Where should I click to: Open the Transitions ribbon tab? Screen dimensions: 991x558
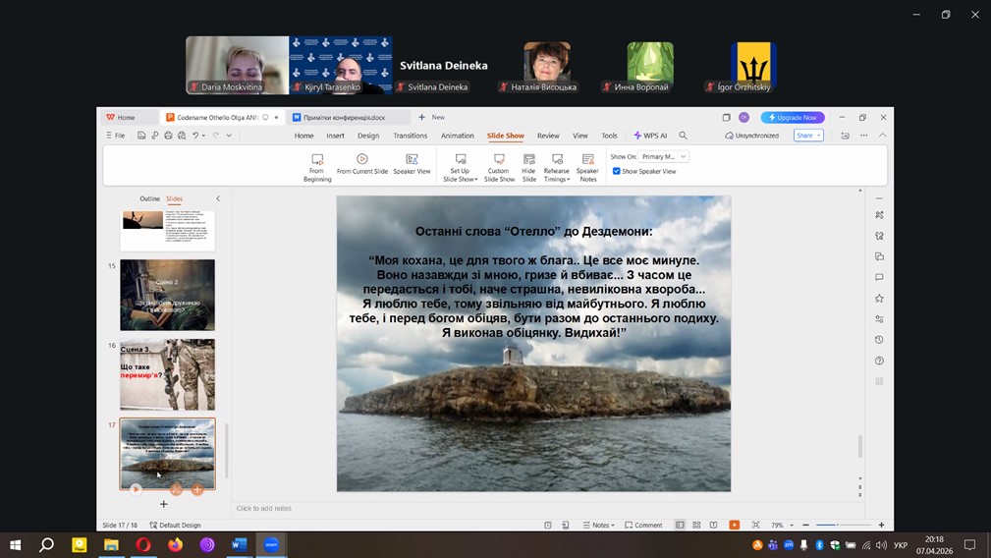coord(410,136)
